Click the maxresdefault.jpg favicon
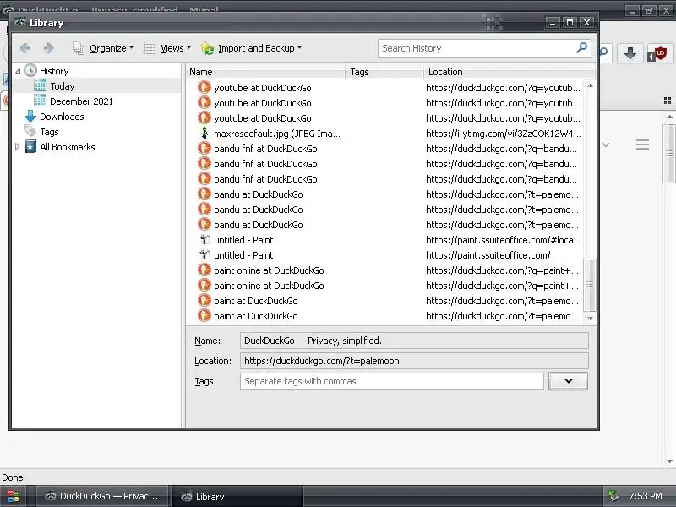 tap(204, 133)
